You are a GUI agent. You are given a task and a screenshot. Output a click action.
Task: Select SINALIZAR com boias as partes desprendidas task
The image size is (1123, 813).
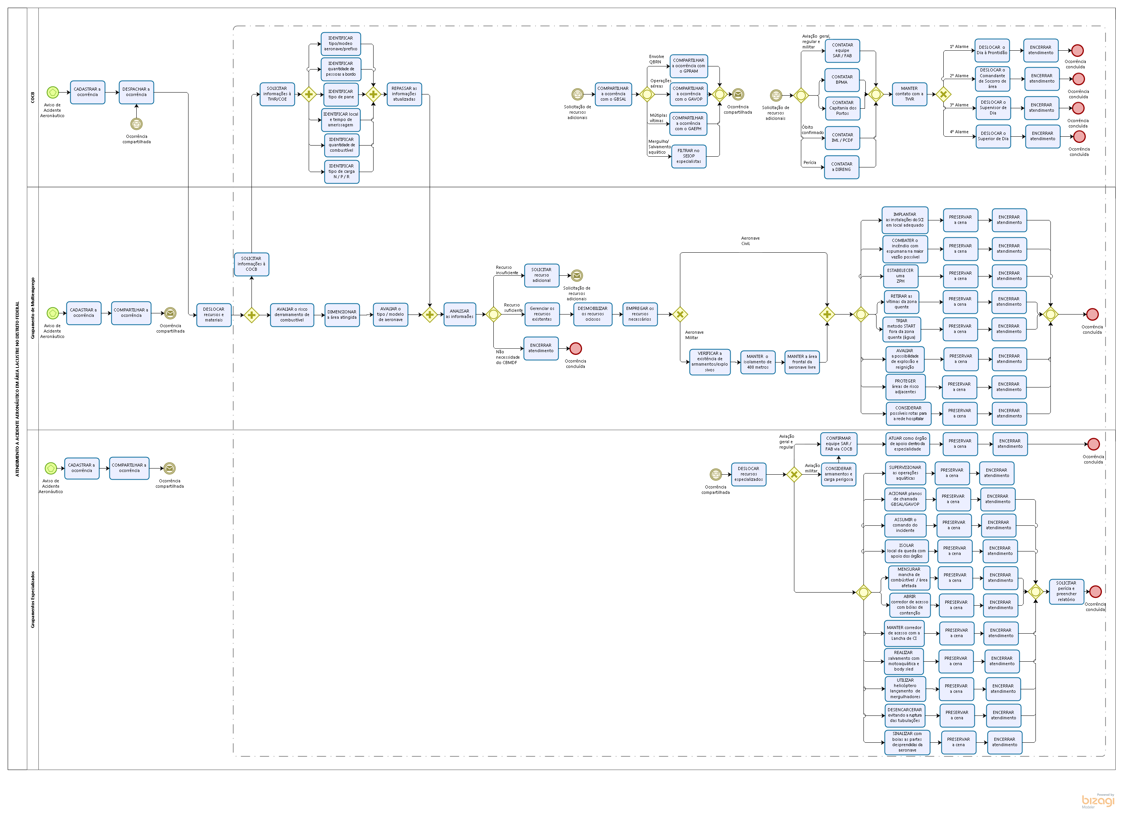pos(907,742)
